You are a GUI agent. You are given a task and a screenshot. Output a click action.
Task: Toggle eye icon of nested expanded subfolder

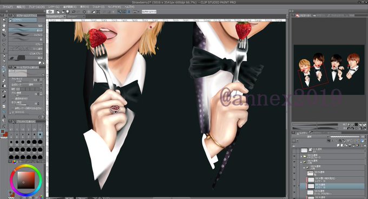pyautogui.click(x=294, y=168)
